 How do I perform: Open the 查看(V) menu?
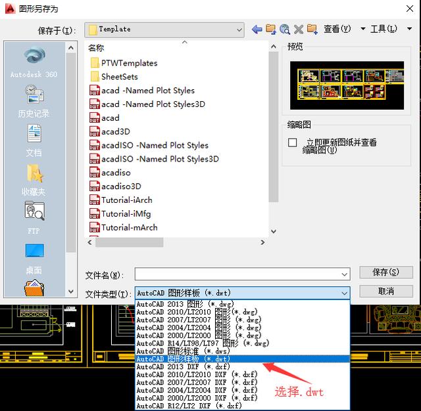point(337,29)
